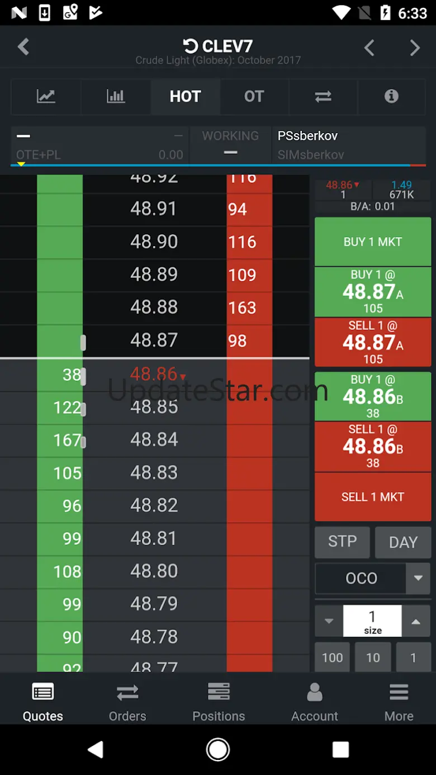
Task: Go to next contract with the right arrow
Action: click(415, 48)
